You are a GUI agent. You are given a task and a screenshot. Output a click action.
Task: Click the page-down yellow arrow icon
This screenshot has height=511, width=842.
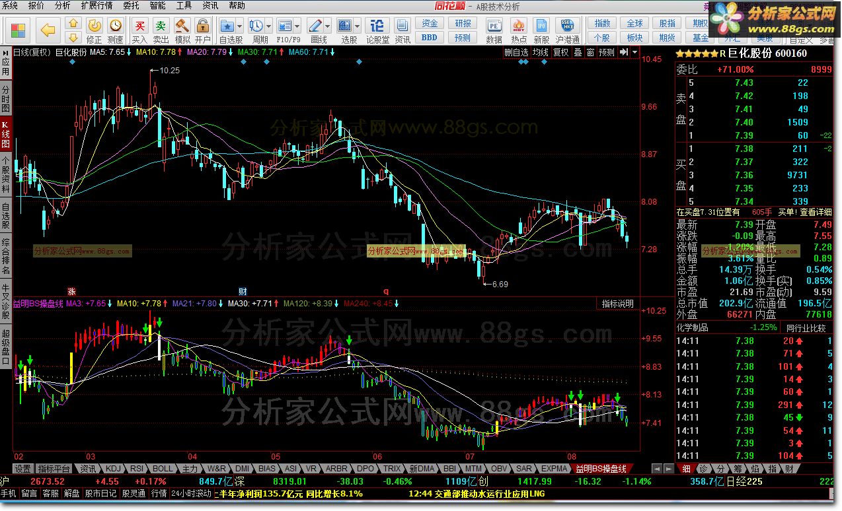(x=73, y=37)
